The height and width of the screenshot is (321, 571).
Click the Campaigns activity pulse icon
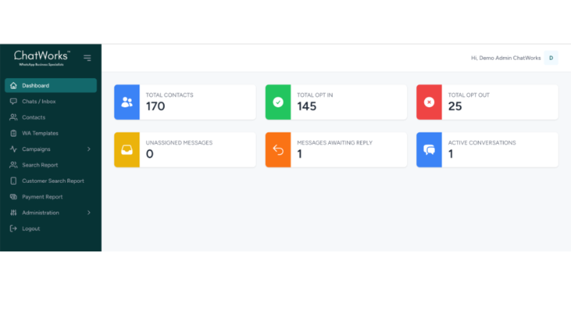[x=13, y=149]
